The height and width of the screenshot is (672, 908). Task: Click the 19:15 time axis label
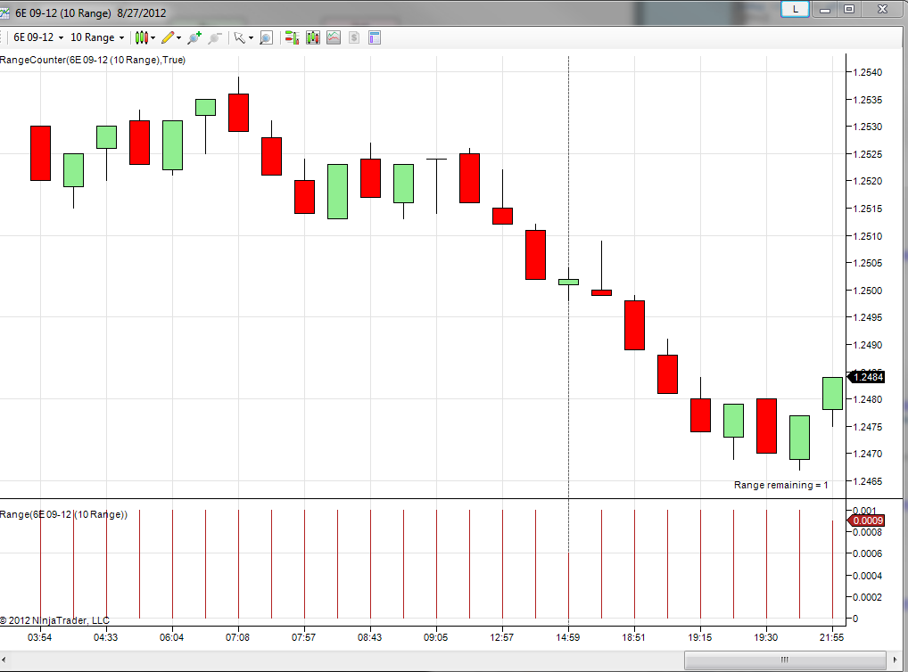point(700,637)
